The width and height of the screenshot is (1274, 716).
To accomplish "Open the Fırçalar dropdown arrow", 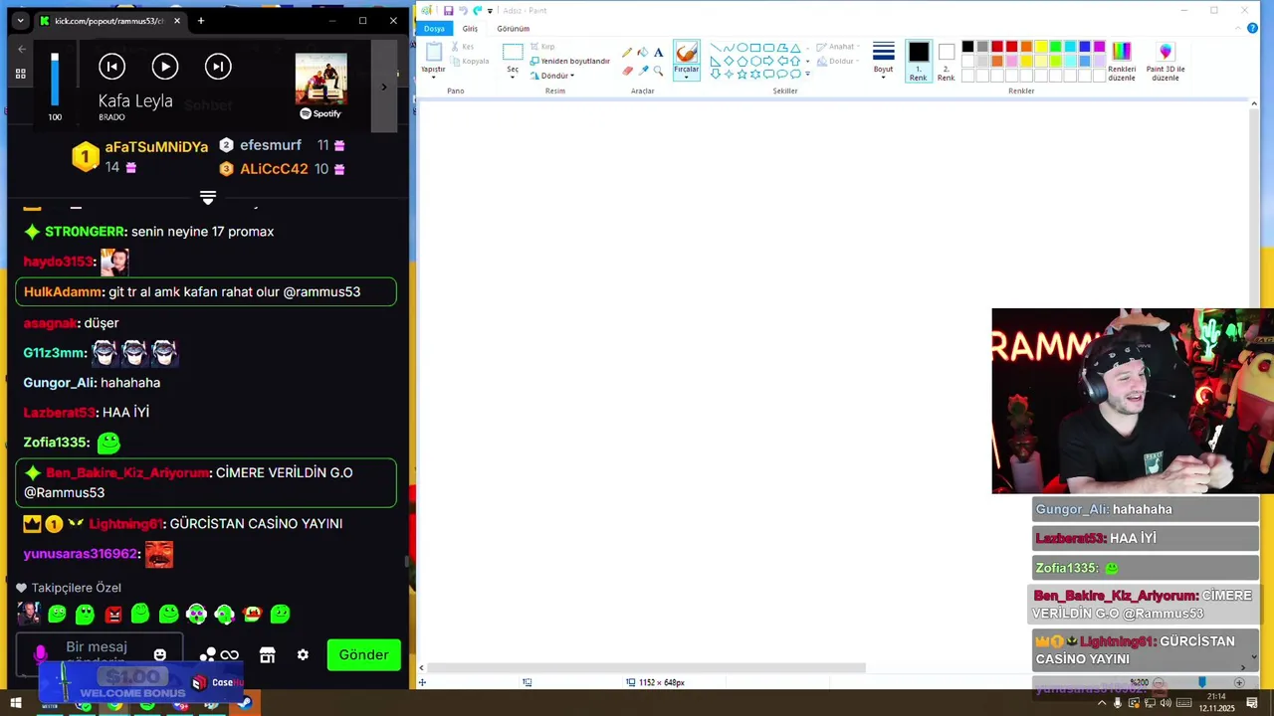I will click(x=686, y=78).
